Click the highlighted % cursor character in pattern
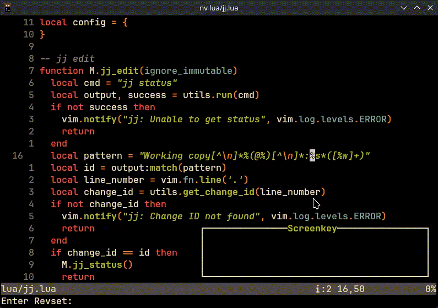 click(312, 156)
